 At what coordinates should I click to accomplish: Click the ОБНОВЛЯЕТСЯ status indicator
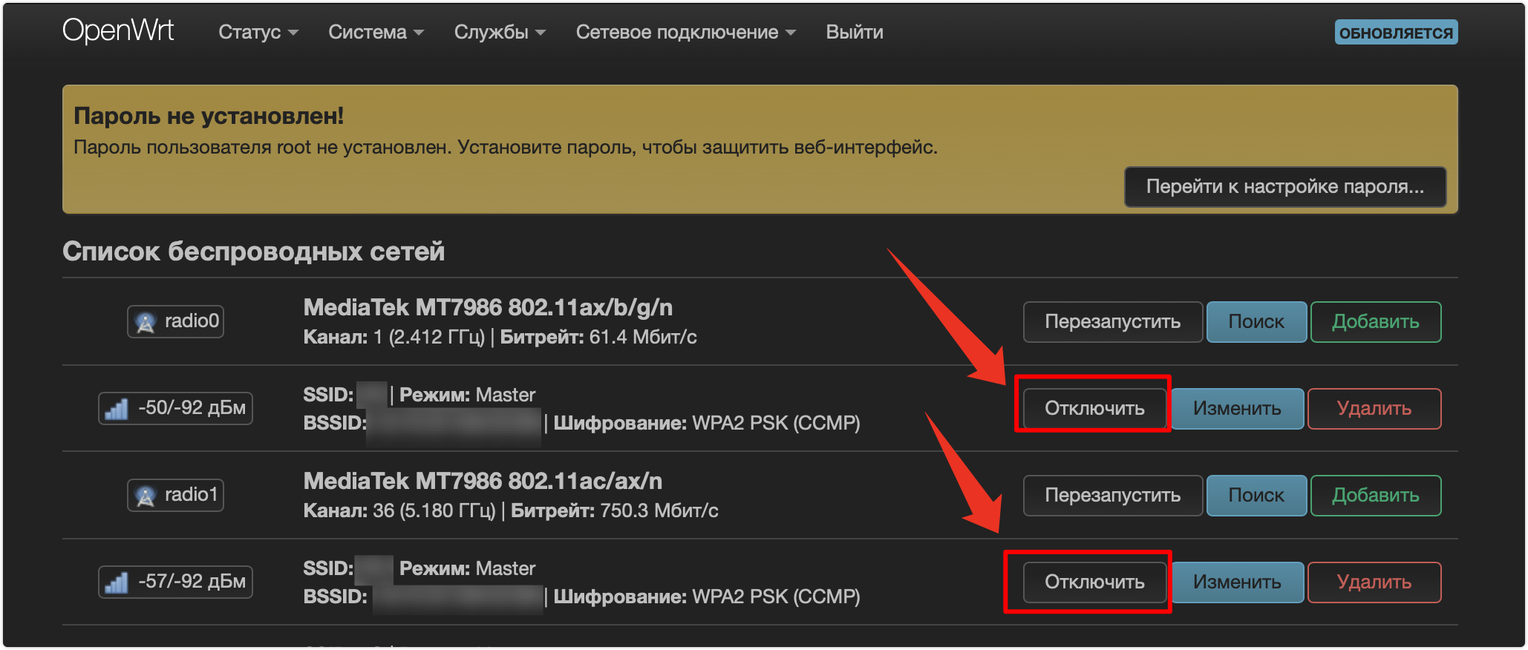1396,33
